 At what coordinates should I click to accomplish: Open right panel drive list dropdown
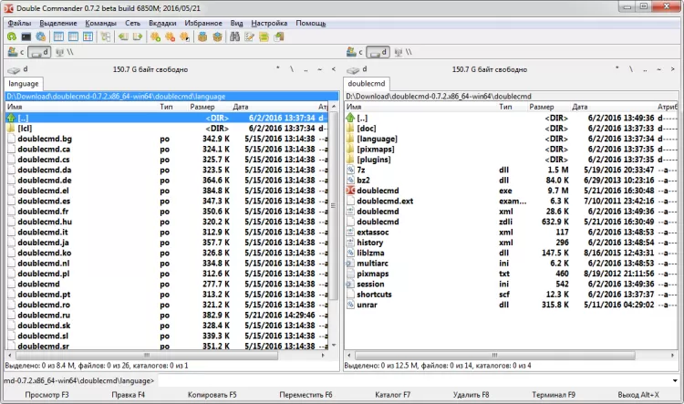(x=356, y=68)
